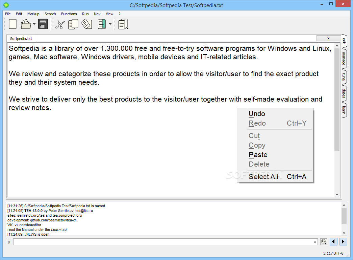Click into the FIF search input field

click(x=163, y=242)
